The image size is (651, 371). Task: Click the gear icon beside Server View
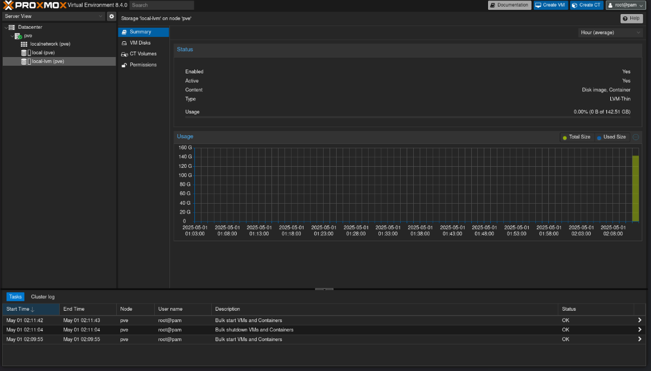(111, 16)
